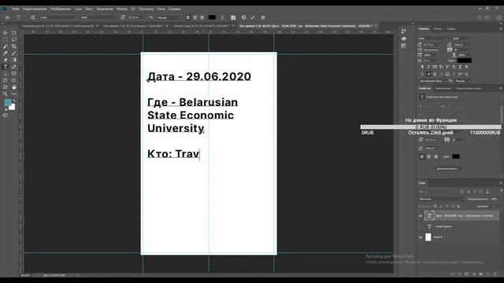This screenshot has width=504, height=283.
Task: Click the foreground color swatch
Action: [x=8, y=102]
